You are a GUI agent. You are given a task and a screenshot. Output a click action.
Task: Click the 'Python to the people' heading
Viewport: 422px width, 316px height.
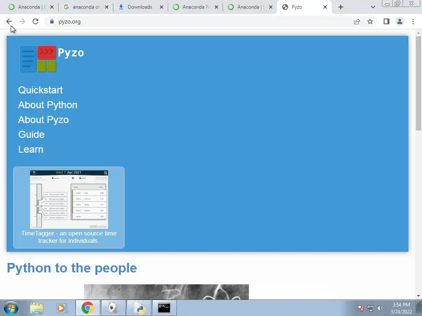point(72,268)
